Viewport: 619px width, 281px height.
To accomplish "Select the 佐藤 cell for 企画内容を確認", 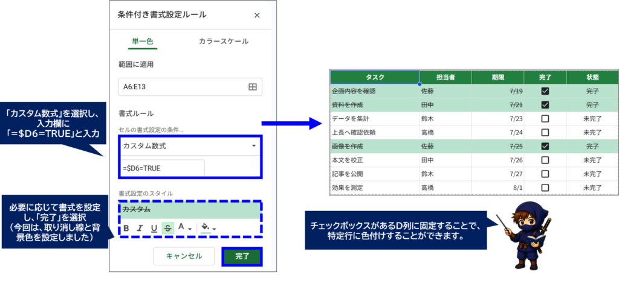I will [446, 91].
